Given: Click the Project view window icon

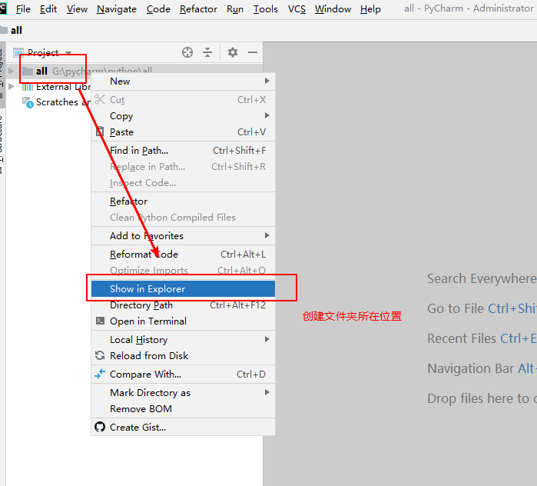Looking at the screenshot, I should pos(18,53).
